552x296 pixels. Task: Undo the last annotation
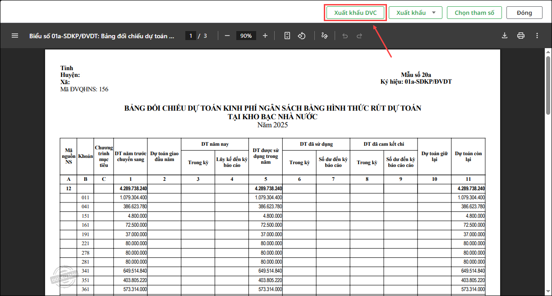(x=345, y=36)
